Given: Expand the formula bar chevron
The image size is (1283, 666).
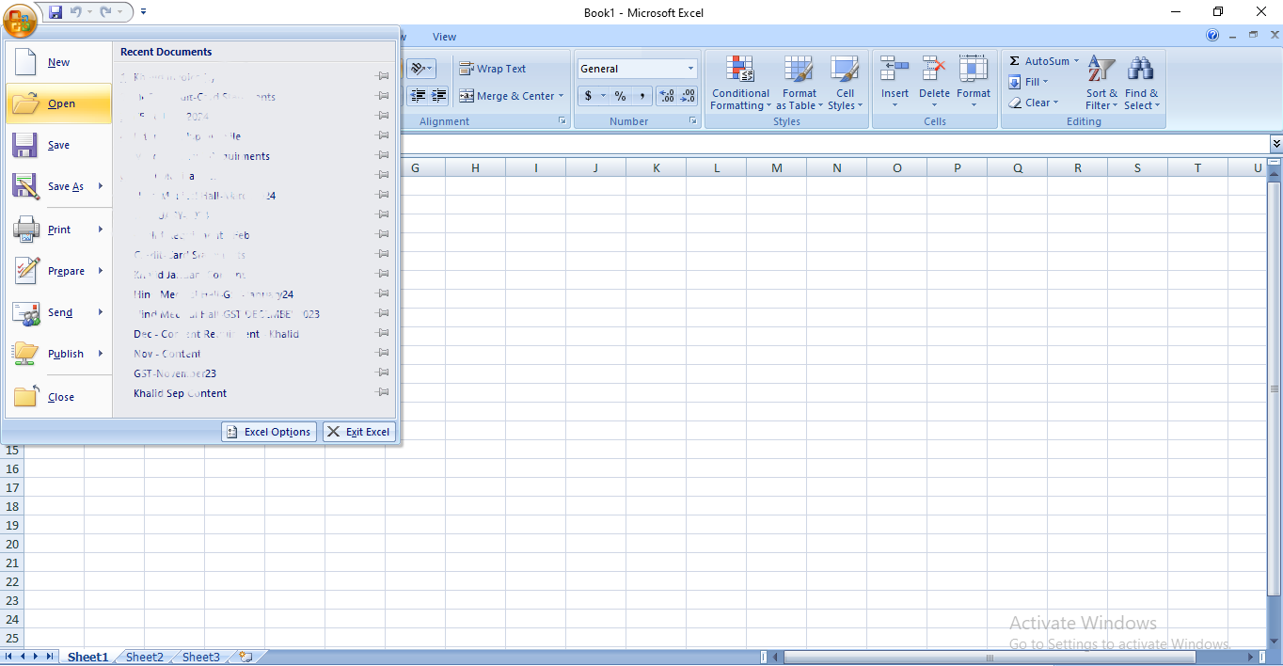Looking at the screenshot, I should (x=1275, y=144).
